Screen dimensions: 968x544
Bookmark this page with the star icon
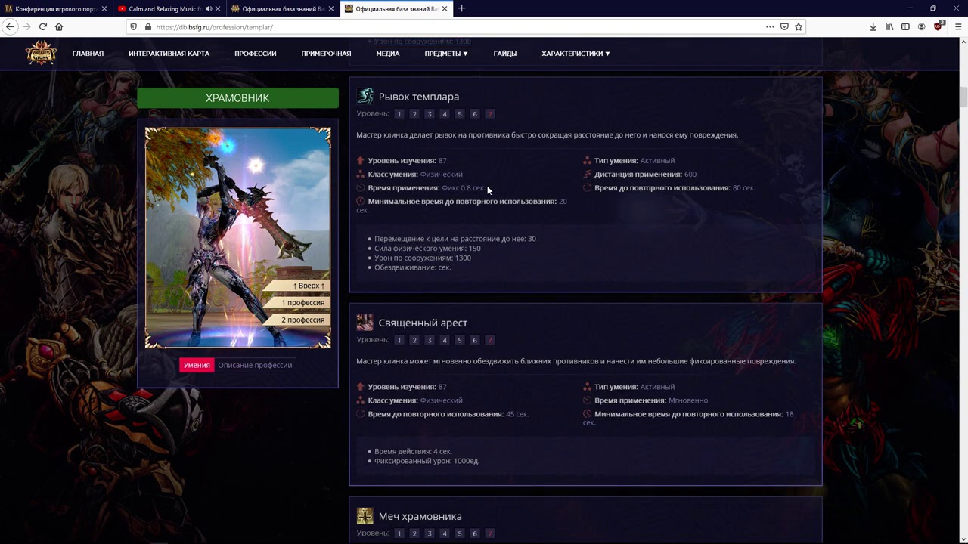(799, 26)
